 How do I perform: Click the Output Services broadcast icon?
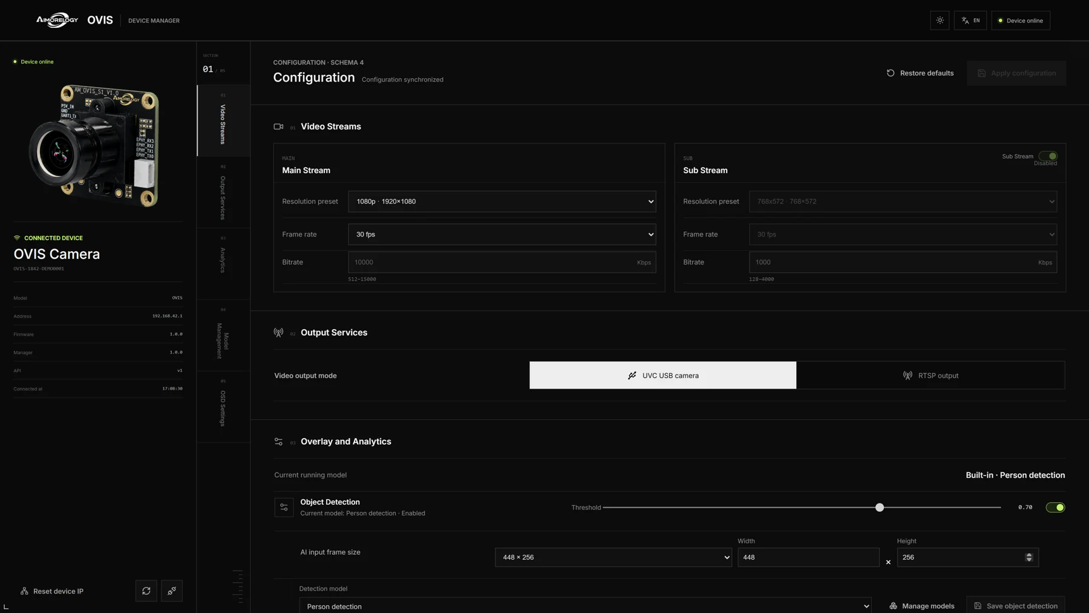click(x=278, y=333)
